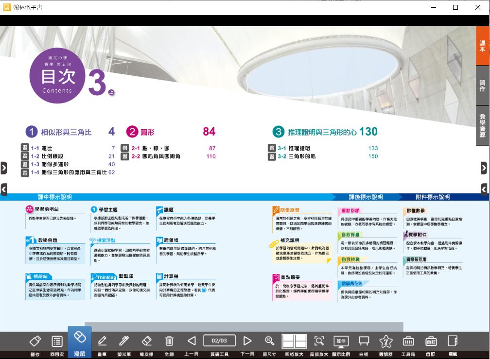Reset zoom with the 原尺寸 magnifier icon
This screenshot has width=490, height=359.
coord(269,341)
